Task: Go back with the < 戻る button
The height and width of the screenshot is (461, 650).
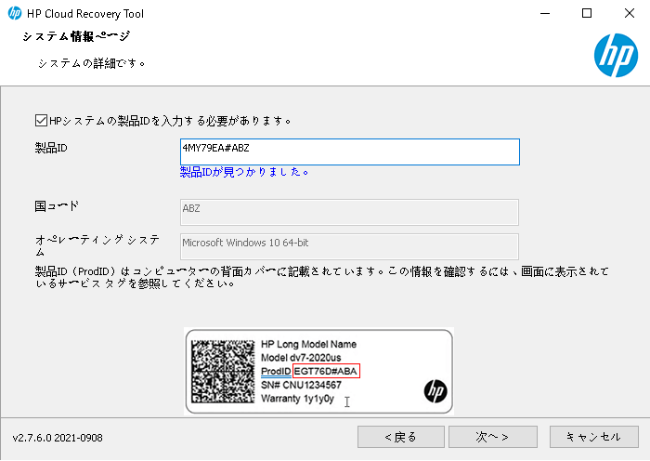Action: tap(401, 437)
